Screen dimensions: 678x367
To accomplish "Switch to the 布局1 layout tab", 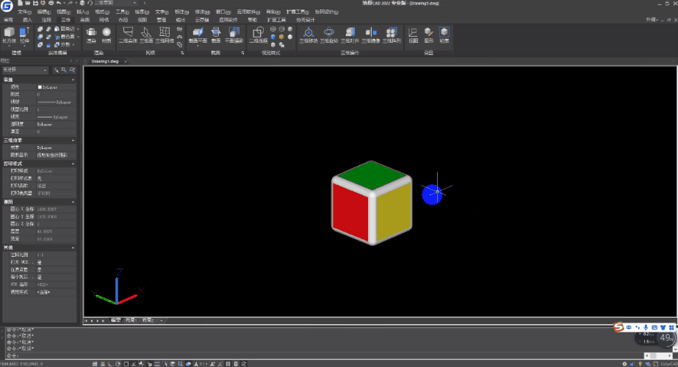I will tap(131, 320).
